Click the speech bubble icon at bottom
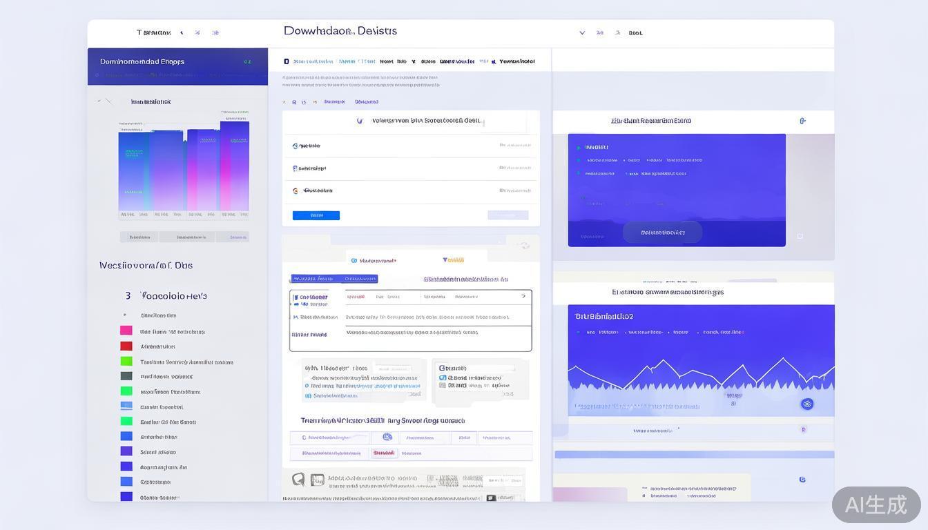928x530 pixels. coord(298,479)
